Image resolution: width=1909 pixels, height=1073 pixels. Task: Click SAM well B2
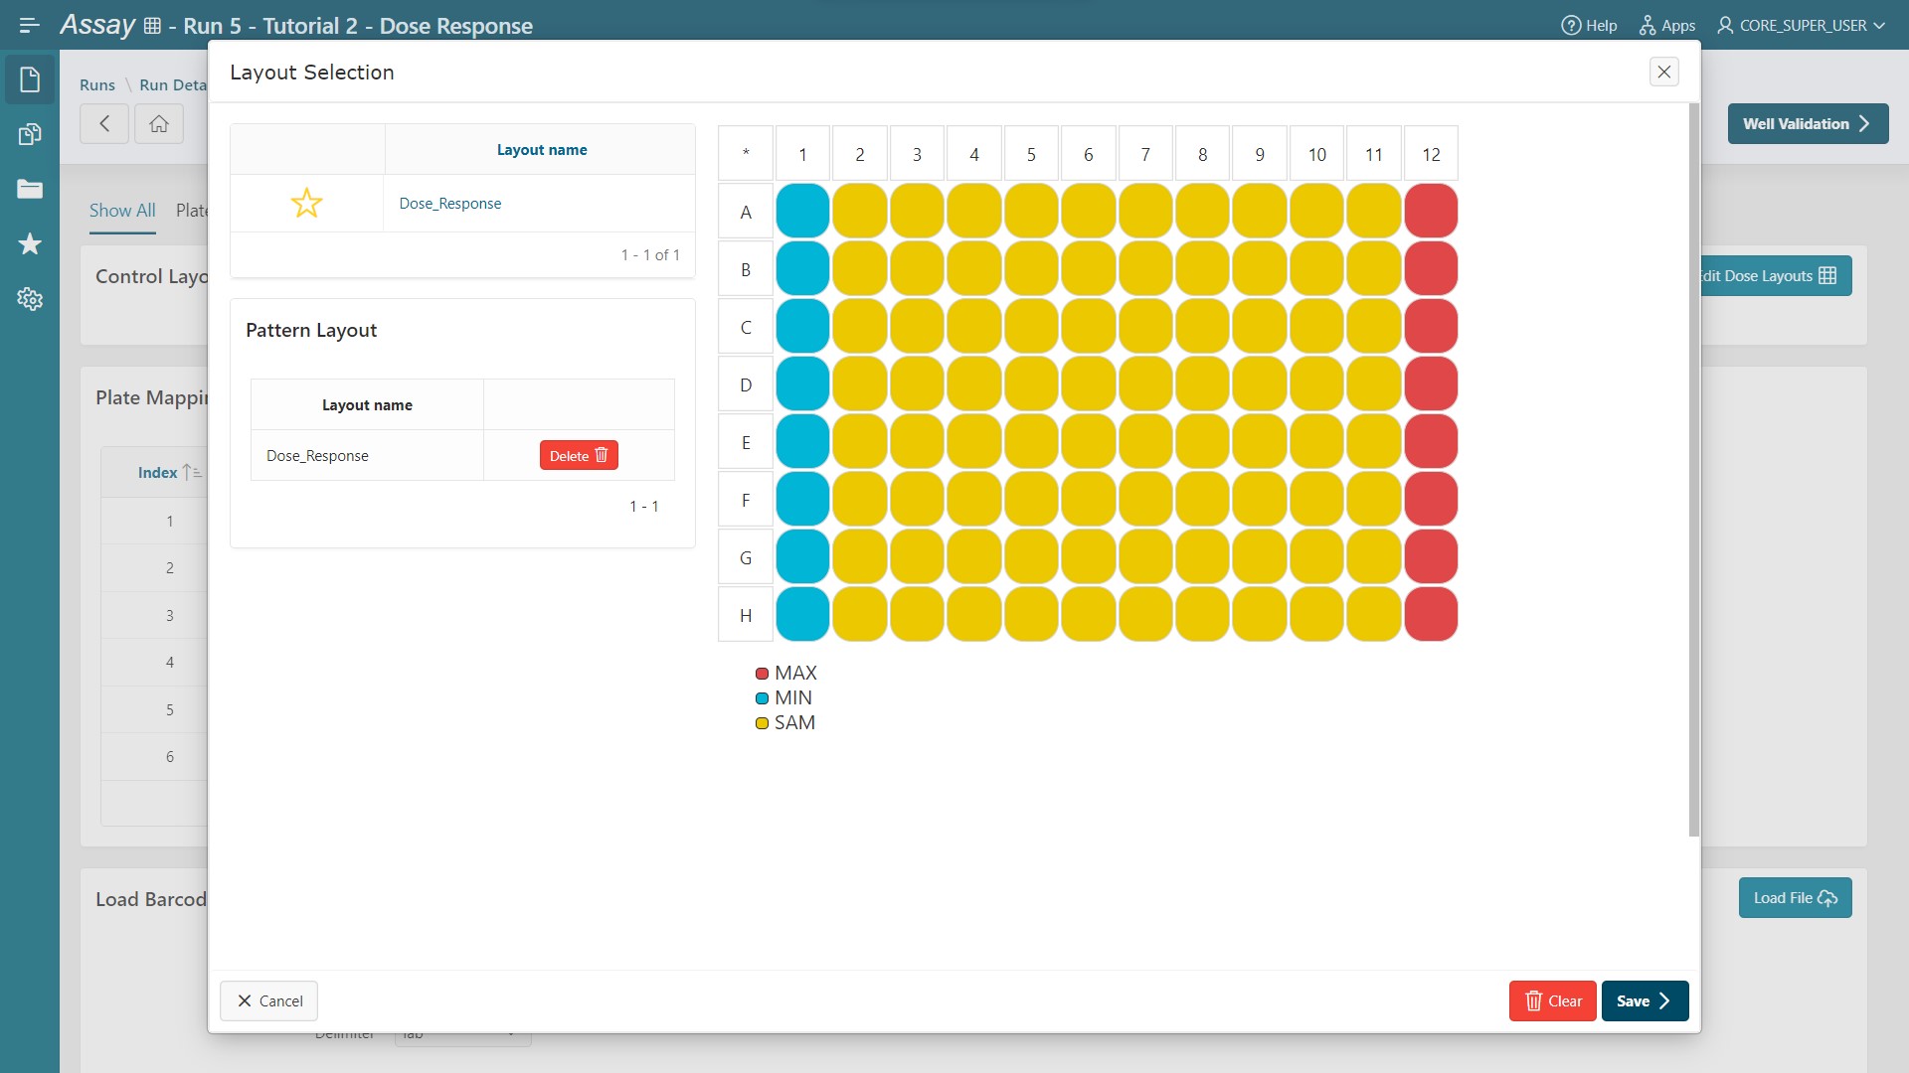(859, 268)
